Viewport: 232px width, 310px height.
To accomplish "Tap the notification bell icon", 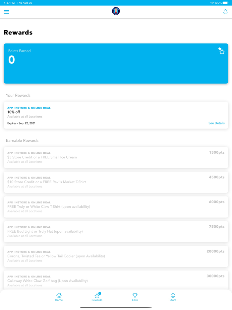I will click(225, 12).
